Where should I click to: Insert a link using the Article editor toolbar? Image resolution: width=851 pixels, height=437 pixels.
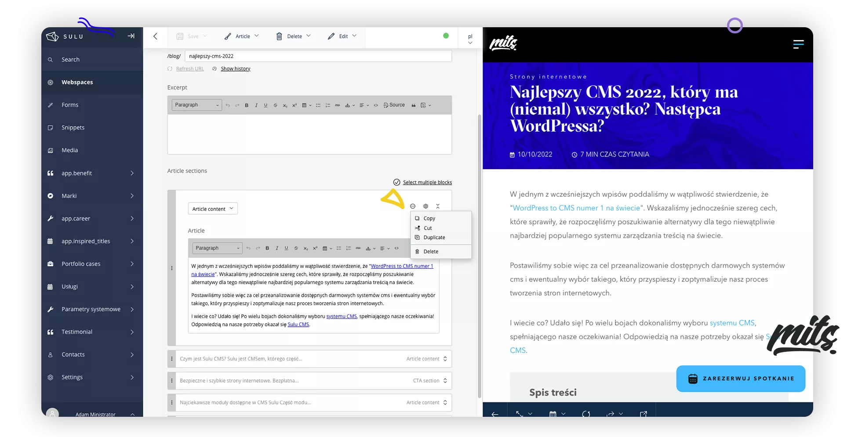[358, 249]
